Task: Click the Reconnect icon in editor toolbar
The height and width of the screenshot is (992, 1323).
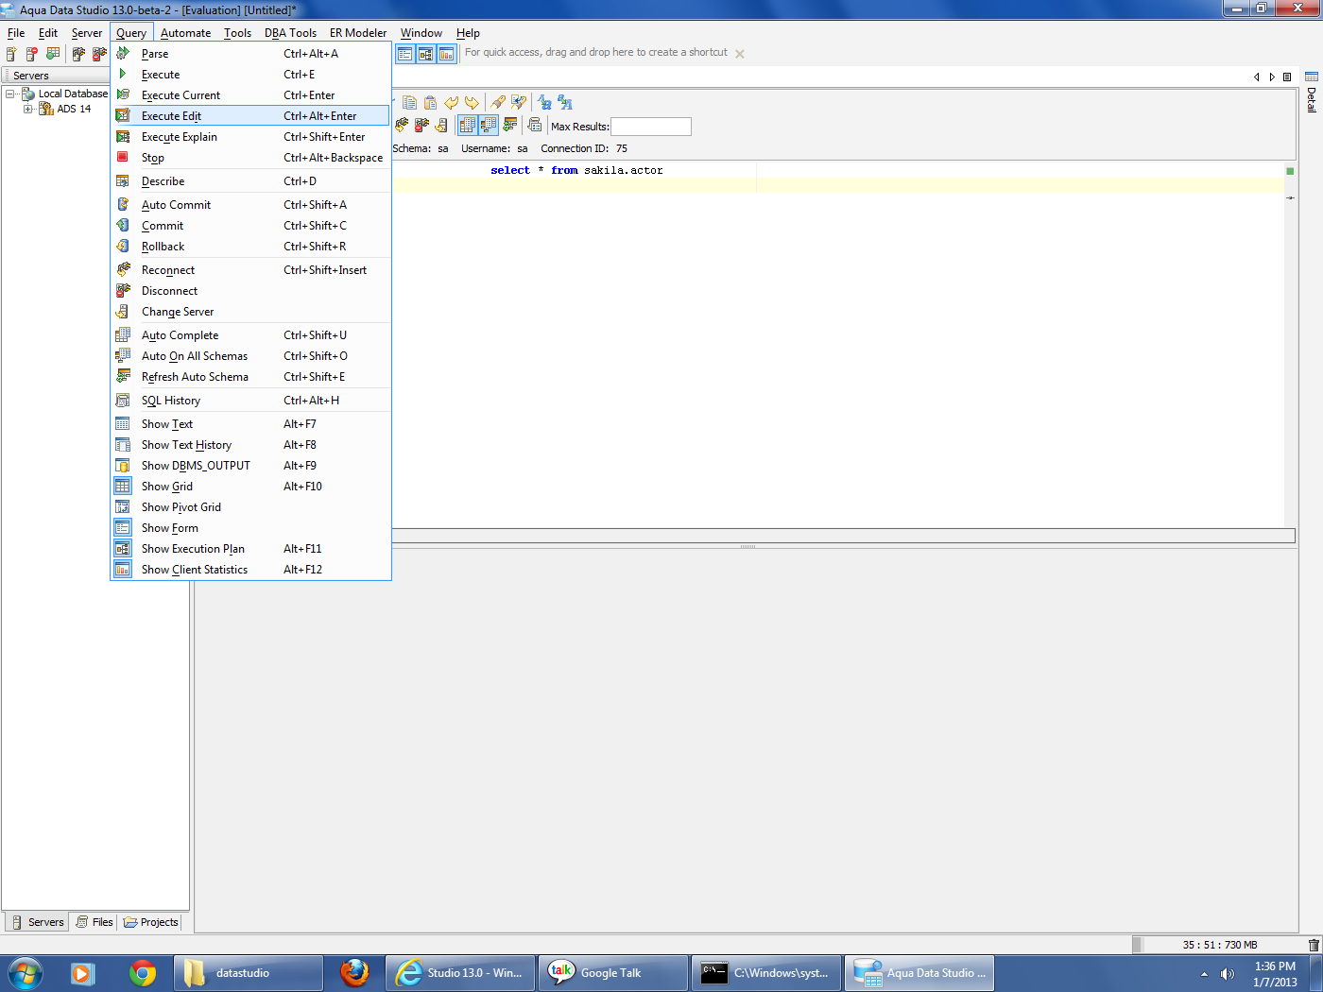Action: pyautogui.click(x=402, y=125)
